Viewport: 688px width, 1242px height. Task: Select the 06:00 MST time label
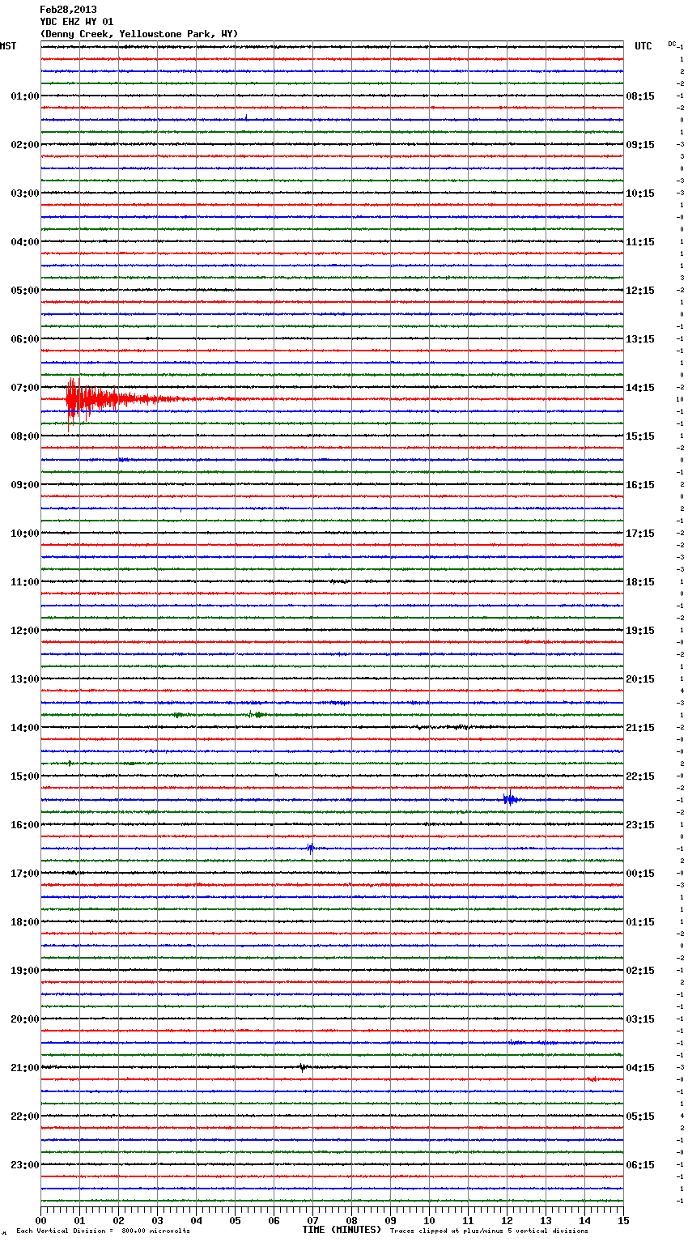pos(25,339)
